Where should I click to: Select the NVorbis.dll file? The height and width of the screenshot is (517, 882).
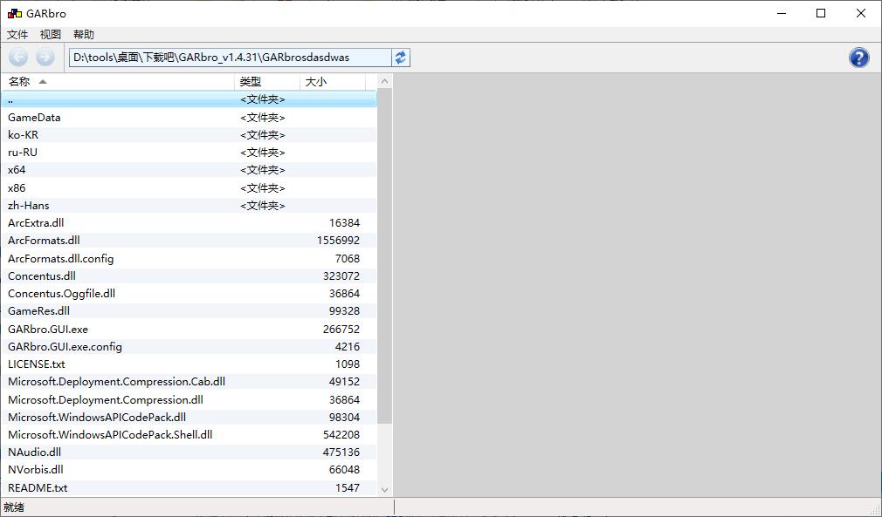(x=189, y=469)
